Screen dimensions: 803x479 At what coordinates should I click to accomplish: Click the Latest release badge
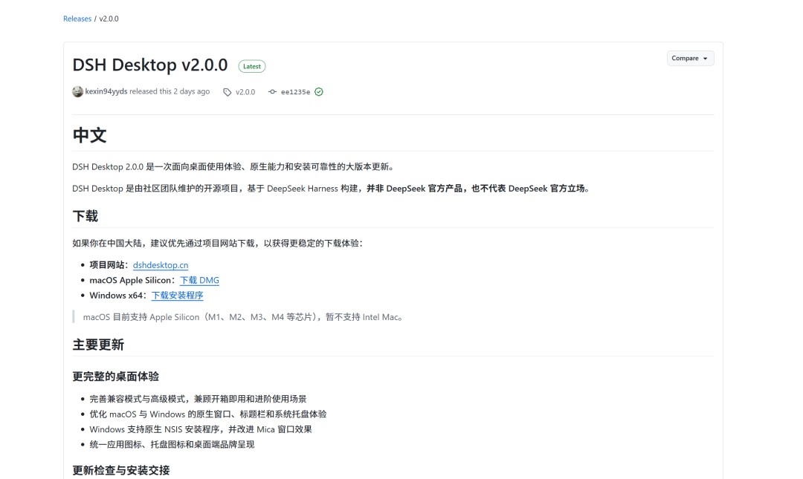pos(252,67)
